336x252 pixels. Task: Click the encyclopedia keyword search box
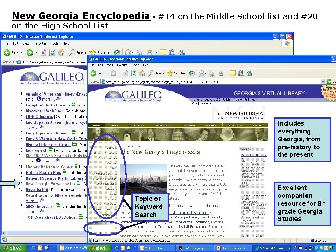point(103,227)
